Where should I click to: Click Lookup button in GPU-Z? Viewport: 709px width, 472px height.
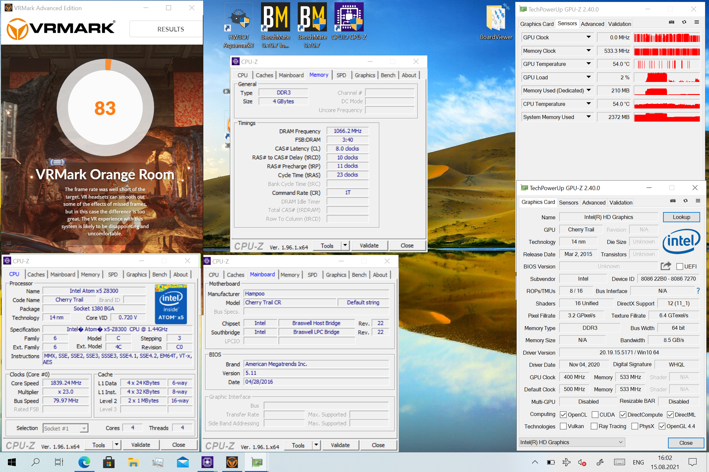(x=681, y=217)
